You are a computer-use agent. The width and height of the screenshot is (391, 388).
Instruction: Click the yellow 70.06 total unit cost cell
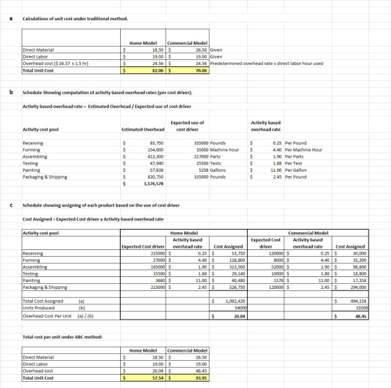click(x=188, y=70)
